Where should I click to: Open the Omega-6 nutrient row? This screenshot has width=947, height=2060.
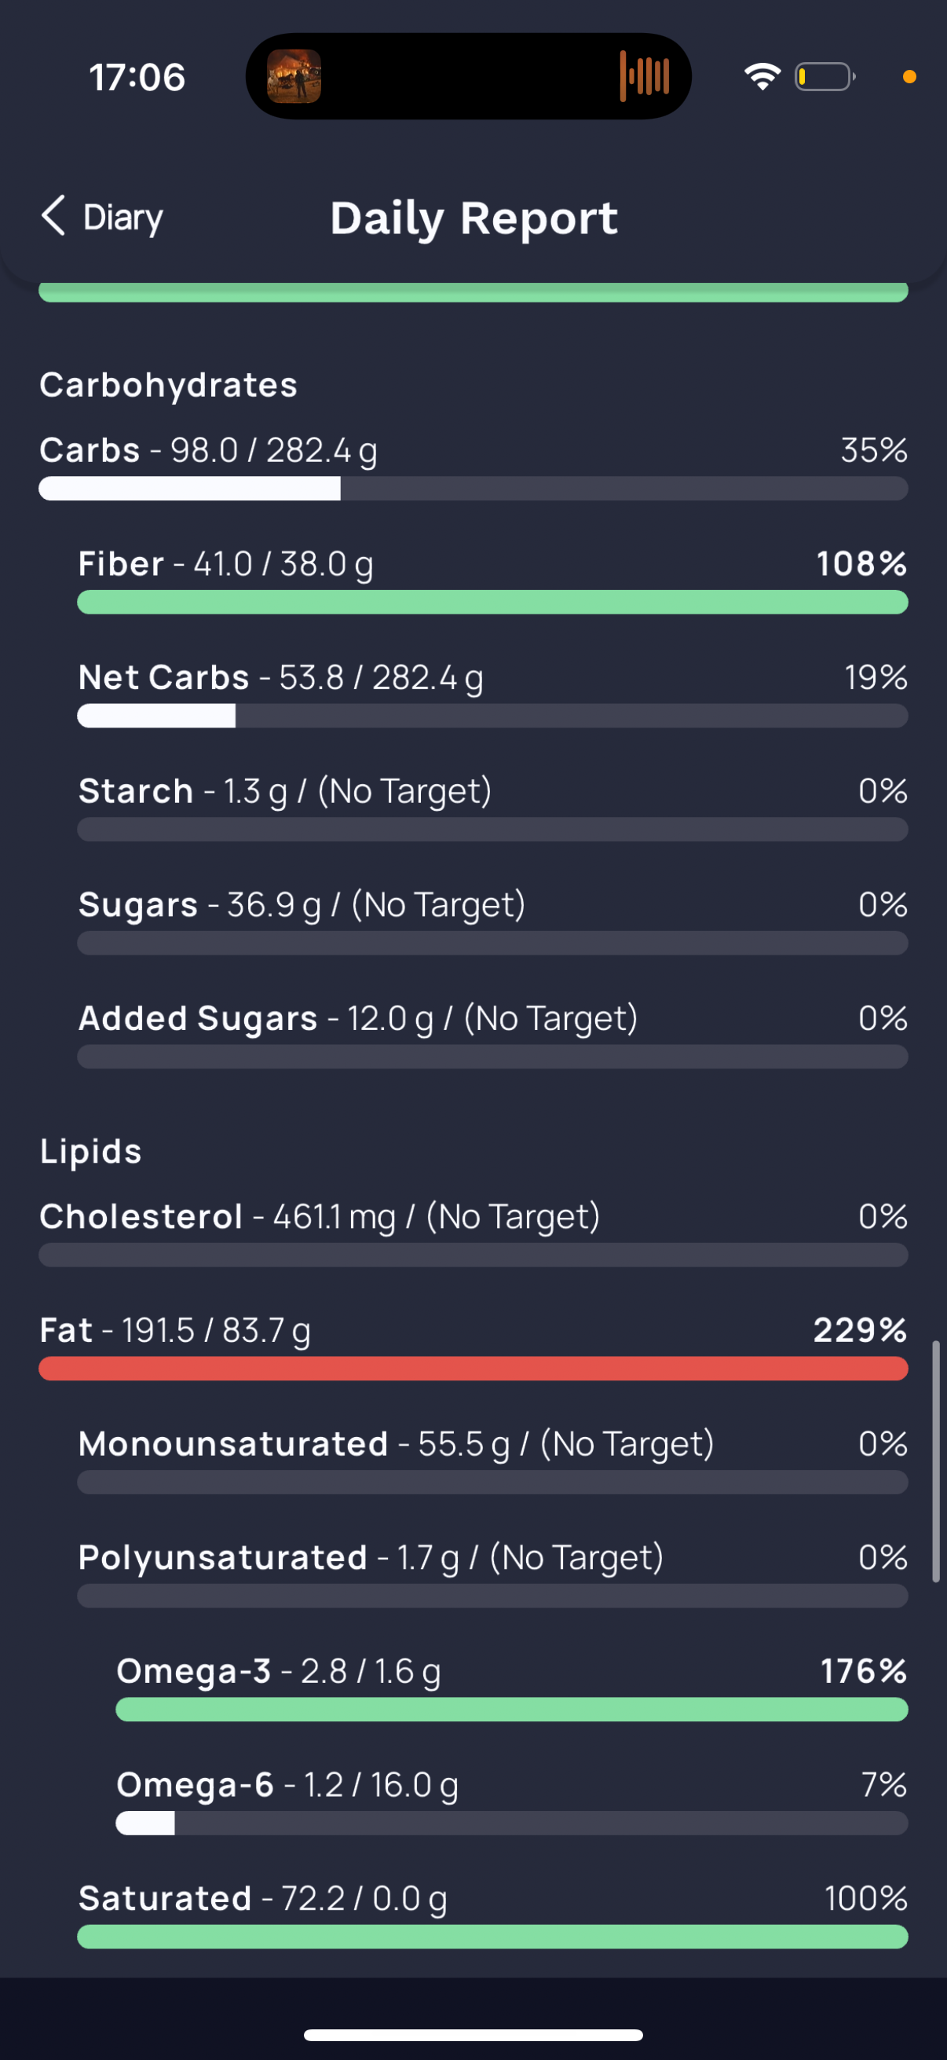511,1800
